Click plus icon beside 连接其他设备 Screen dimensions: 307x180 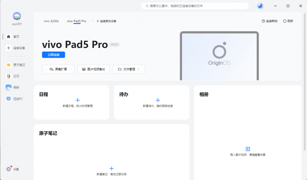(98, 21)
